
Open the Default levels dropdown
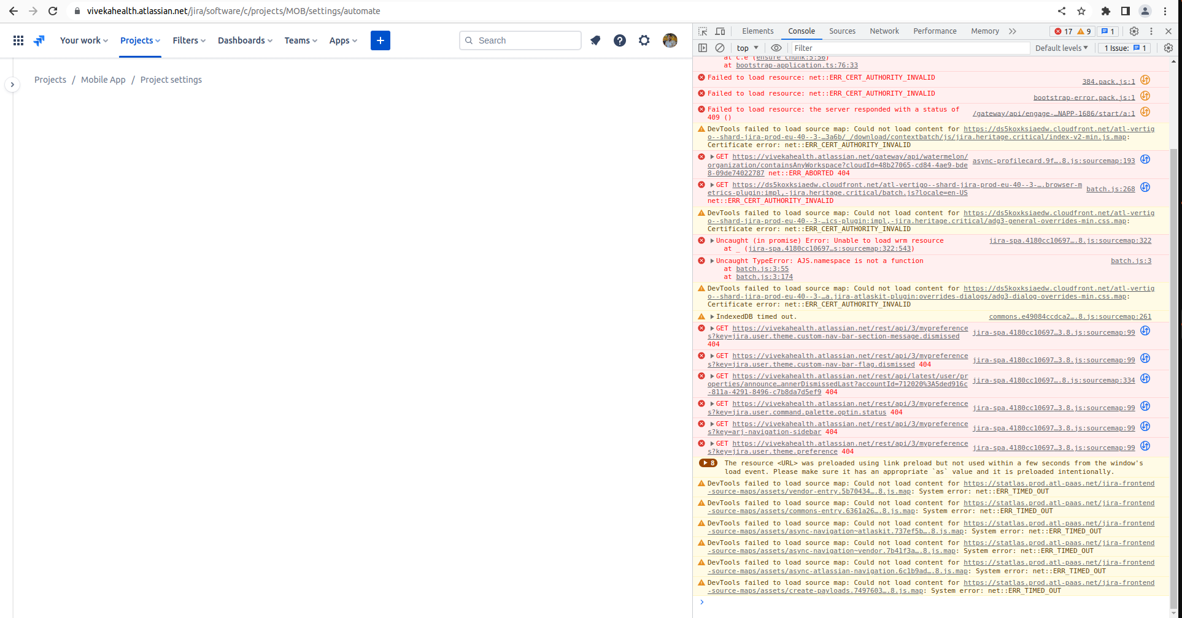(x=1061, y=48)
